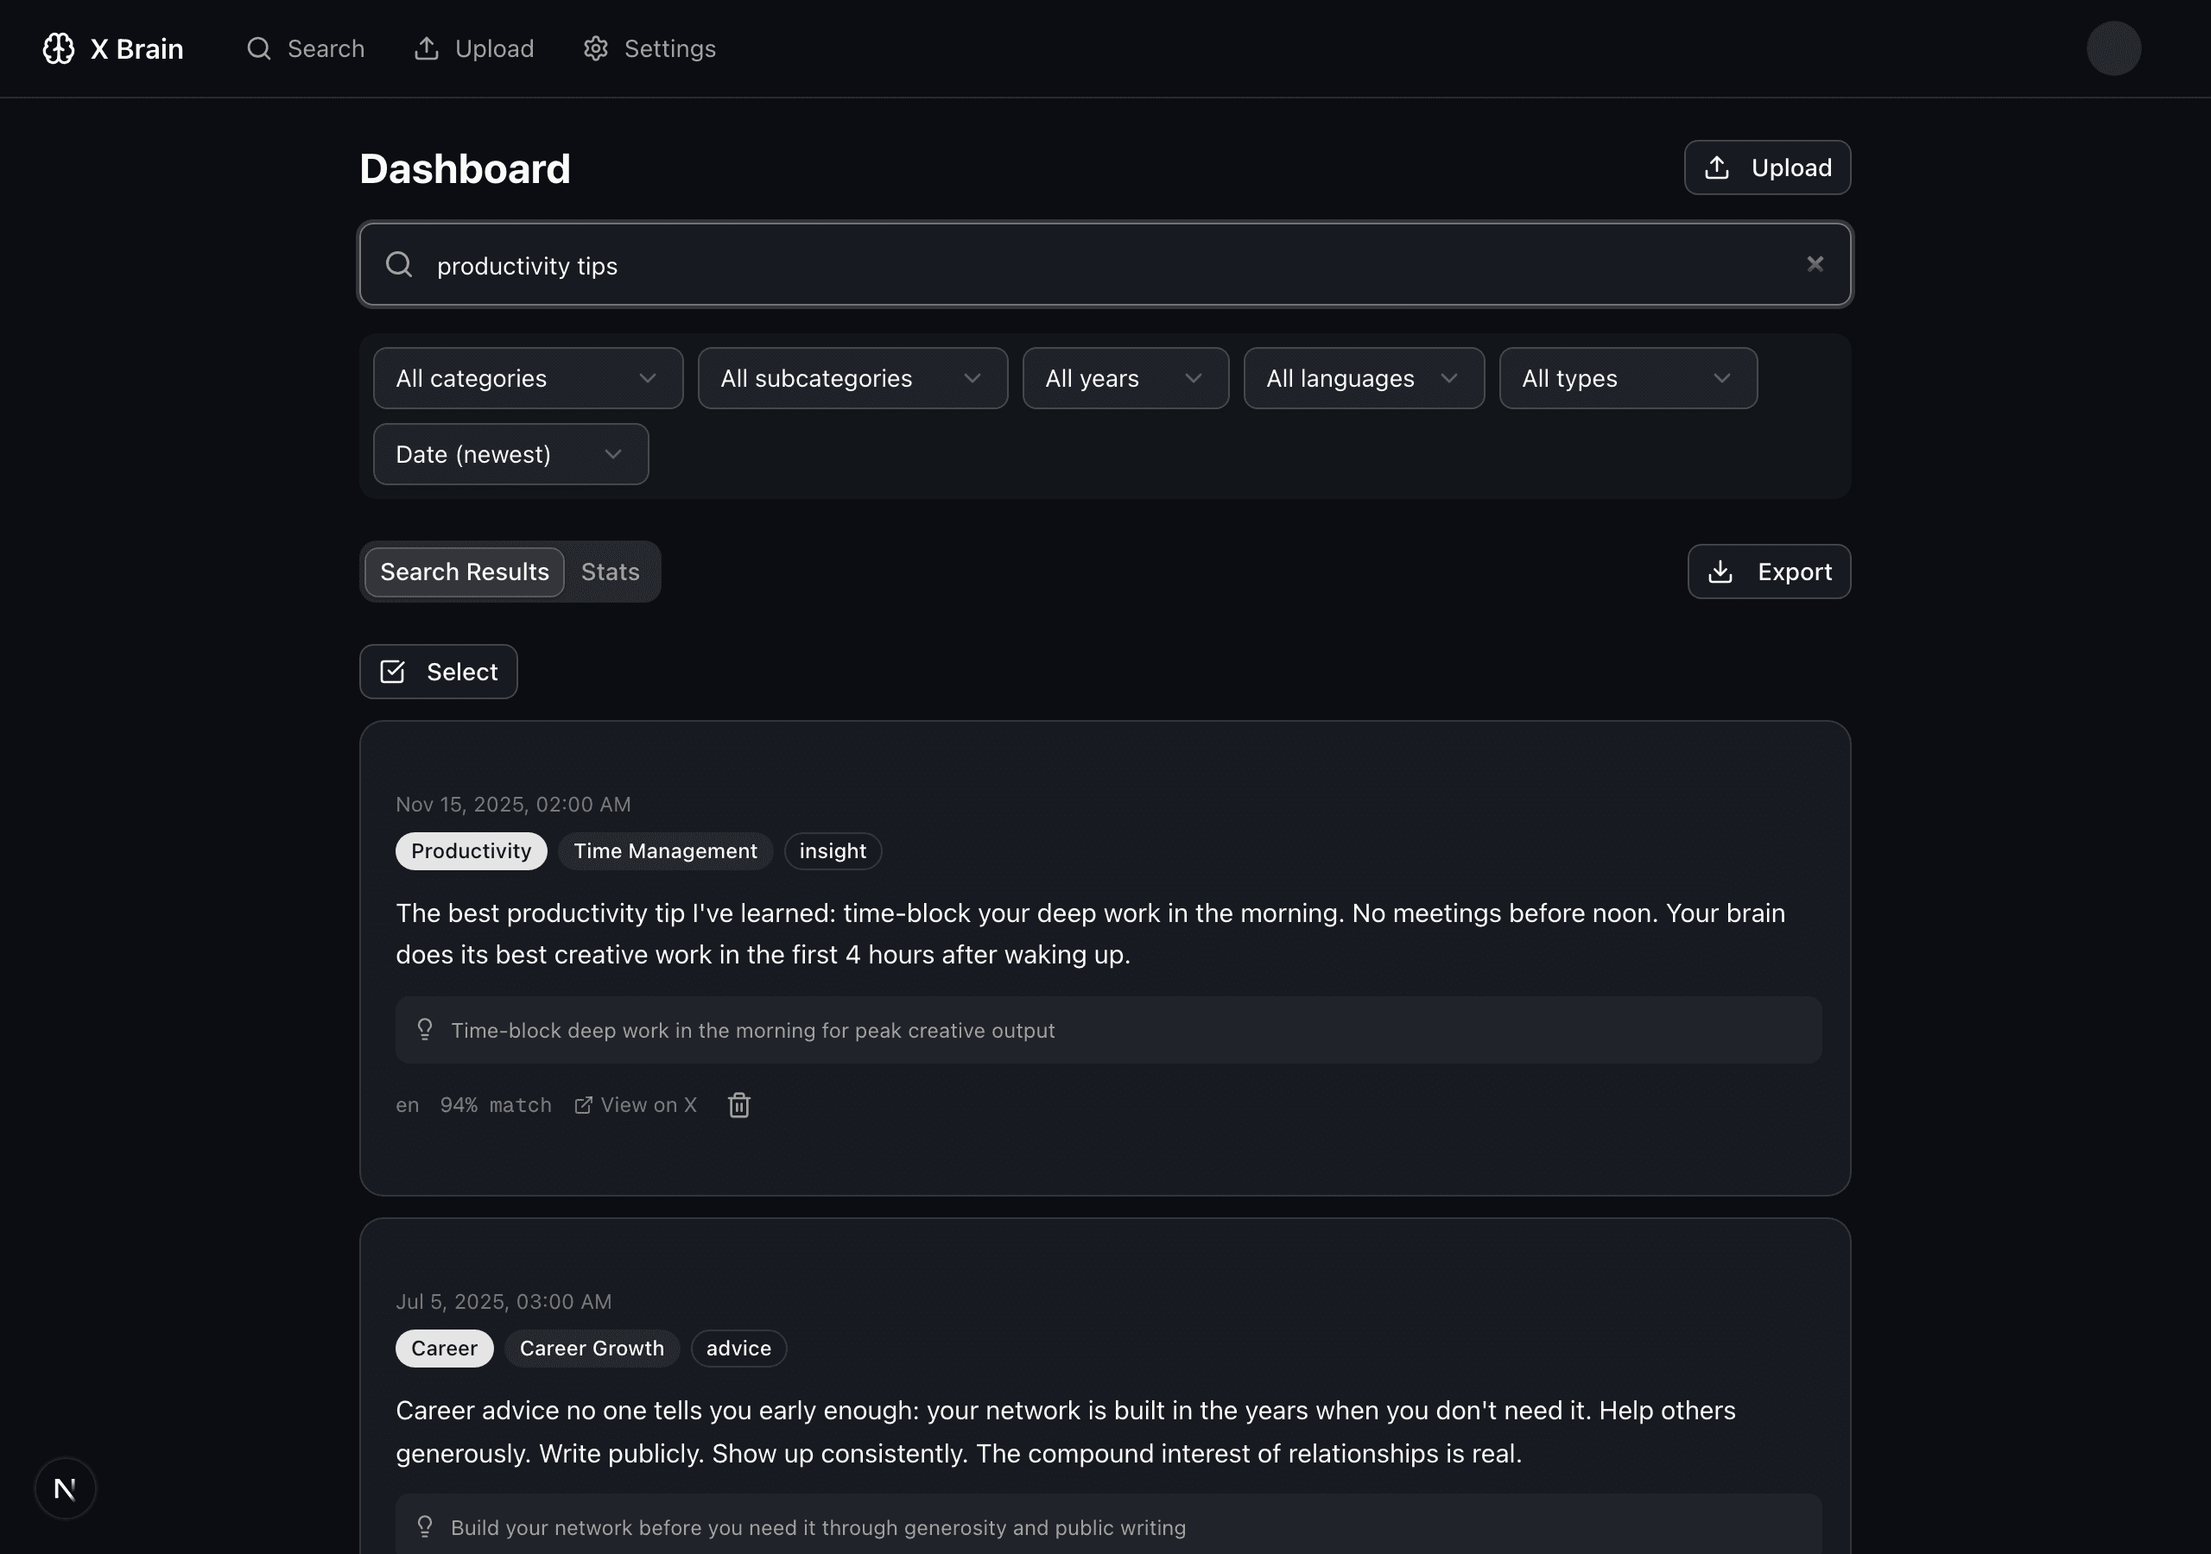Image resolution: width=2211 pixels, height=1554 pixels.
Task: Click the N logo in the bottom left corner
Action: point(65,1488)
